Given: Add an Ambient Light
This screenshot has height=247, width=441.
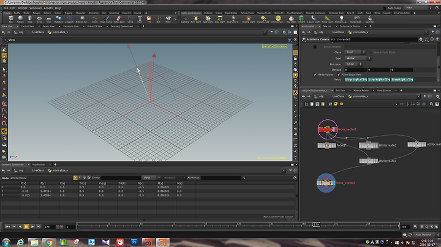Looking at the screenshot, I should click(x=341, y=19).
